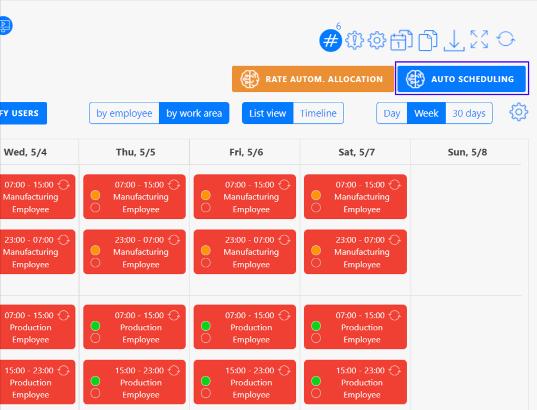Switch to by employee grouping

125,113
